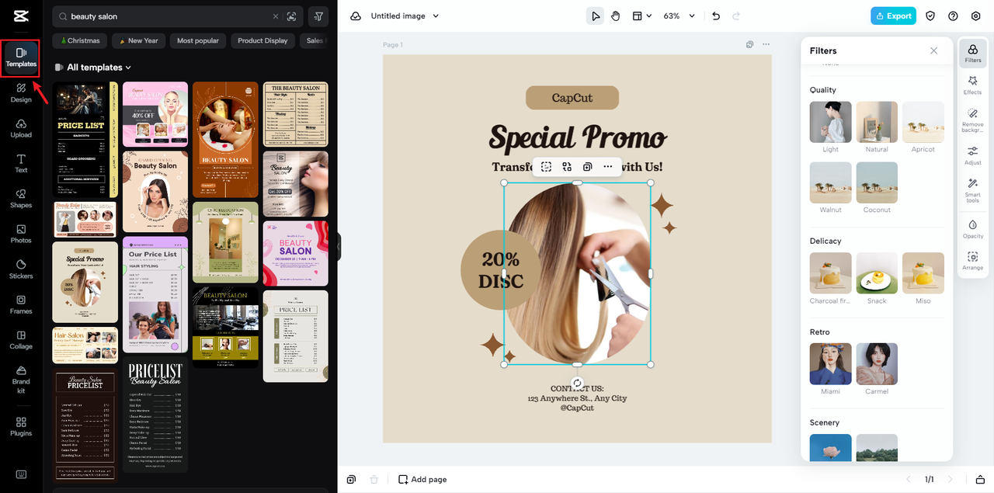Open the Arrange tool
Image resolution: width=994 pixels, height=493 pixels.
pyautogui.click(x=972, y=260)
